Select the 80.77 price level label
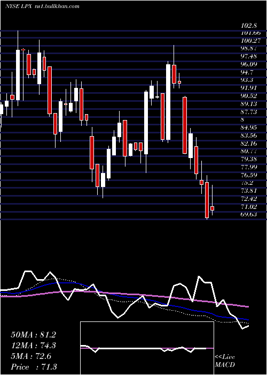Image resolution: width=267 pixels, height=375 pixels. (249, 151)
